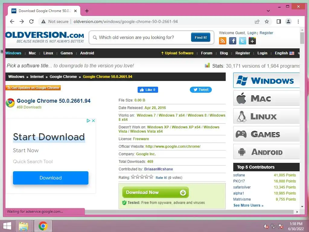Click the Rate It! link
This screenshot has width=309, height=232.
click(x=161, y=178)
